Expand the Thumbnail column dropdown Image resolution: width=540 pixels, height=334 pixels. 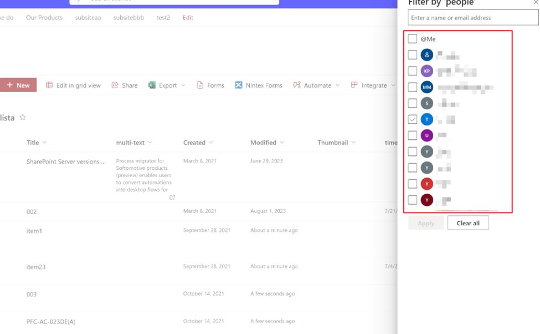353,142
